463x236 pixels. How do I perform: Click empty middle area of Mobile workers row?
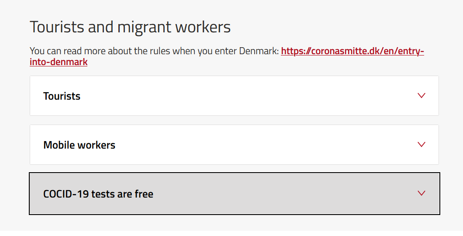pos(262,145)
